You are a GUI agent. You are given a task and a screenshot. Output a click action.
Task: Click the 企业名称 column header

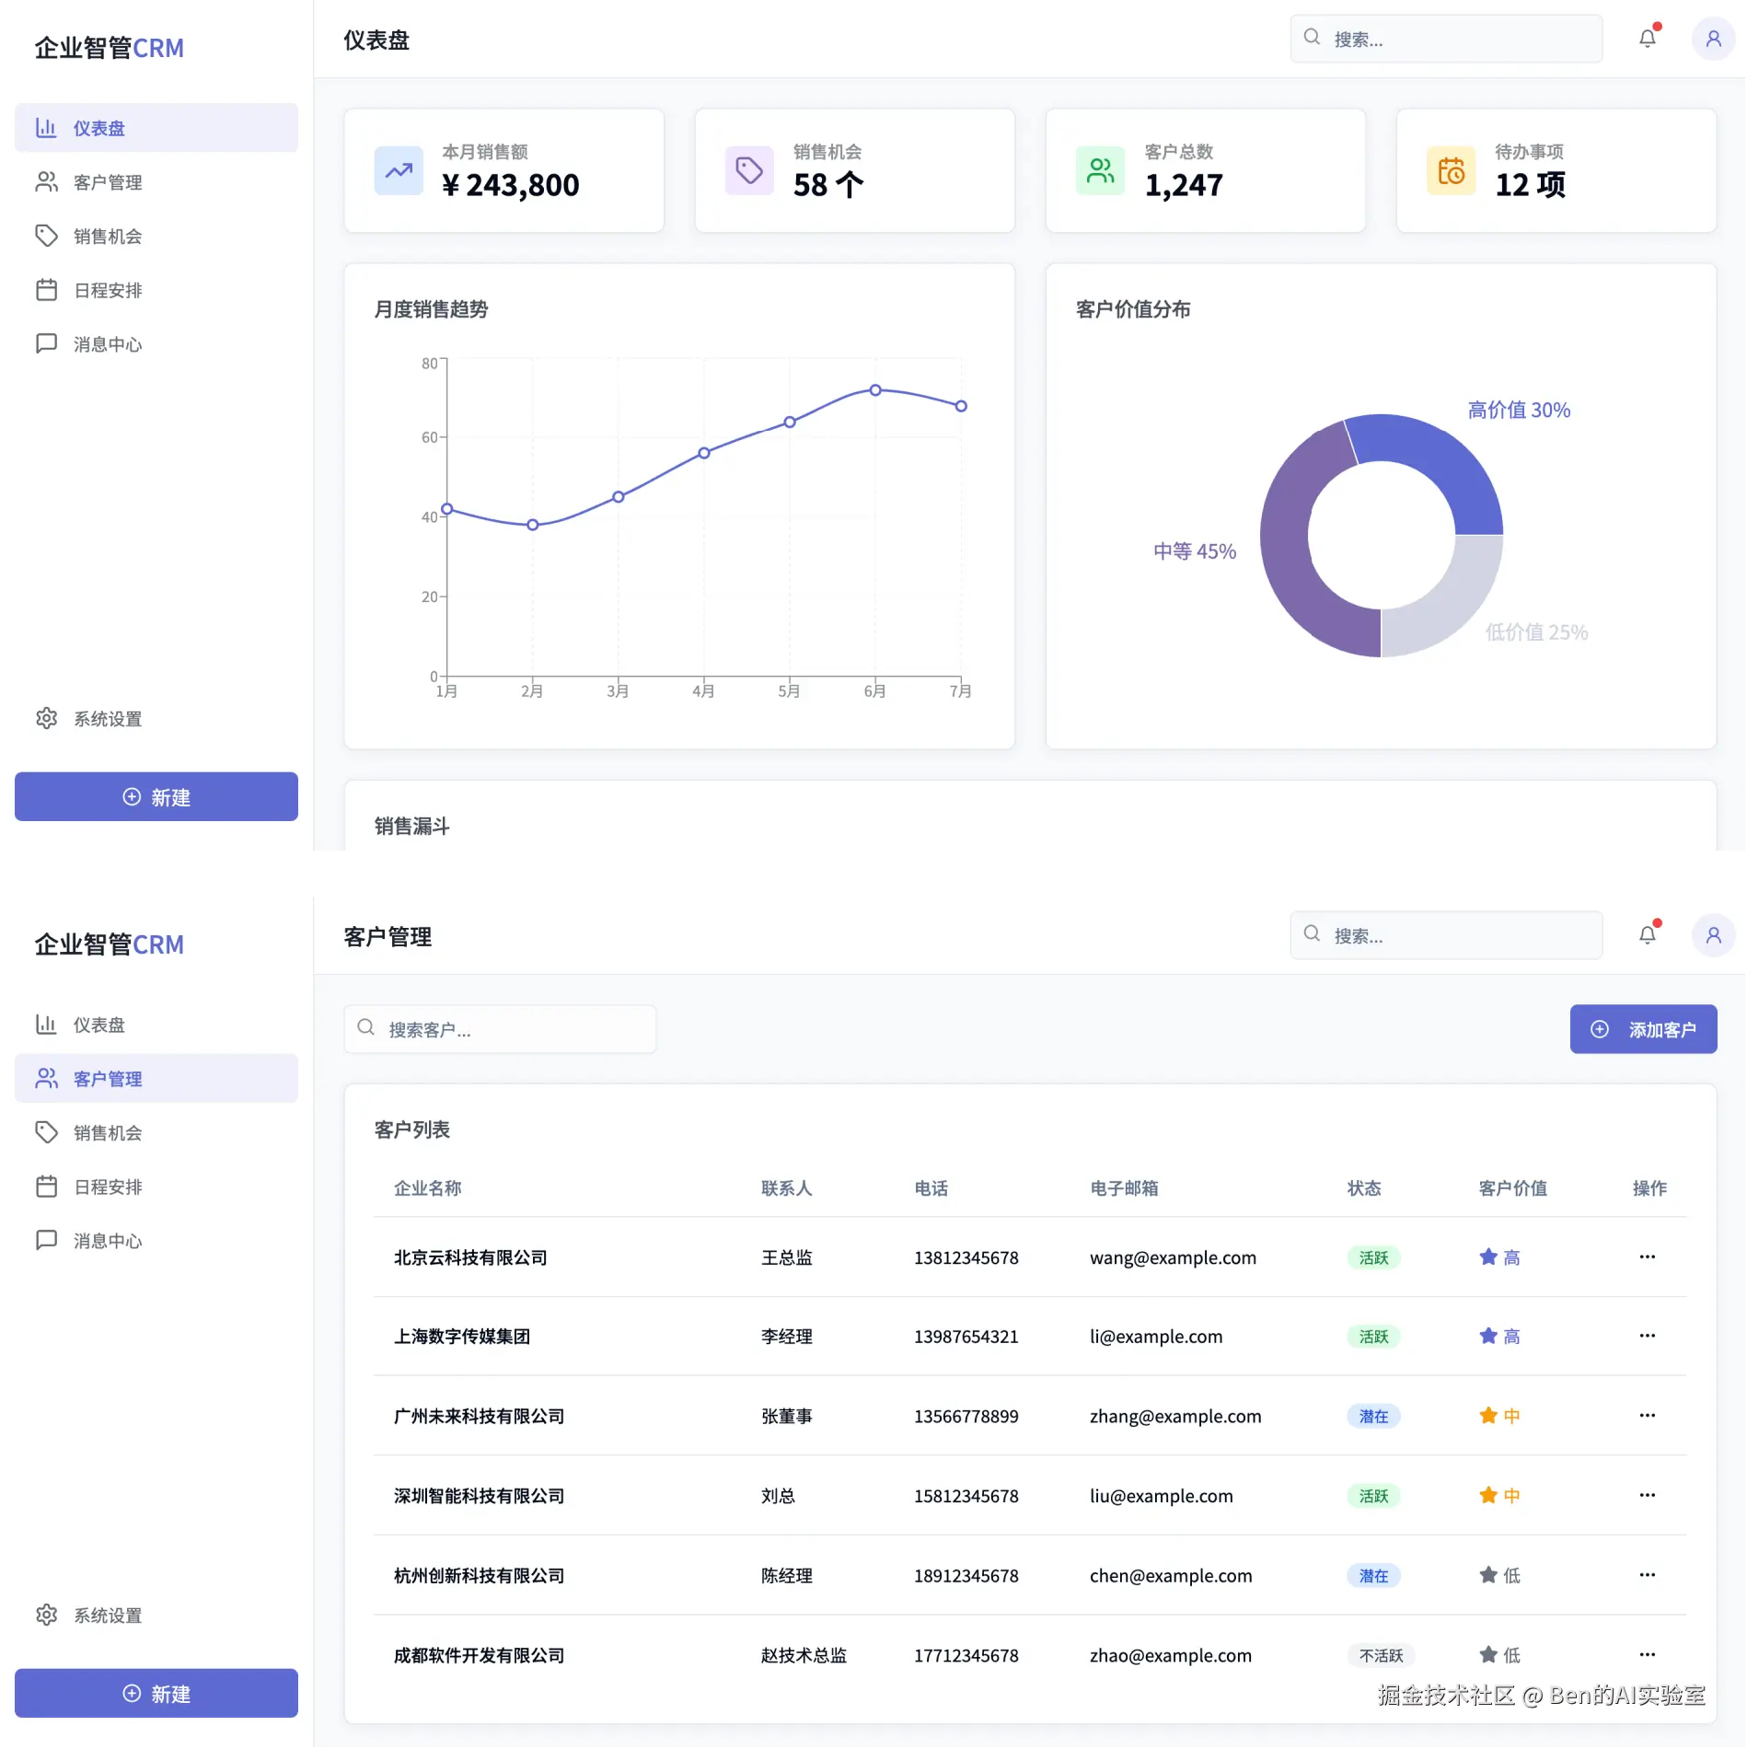(427, 1188)
